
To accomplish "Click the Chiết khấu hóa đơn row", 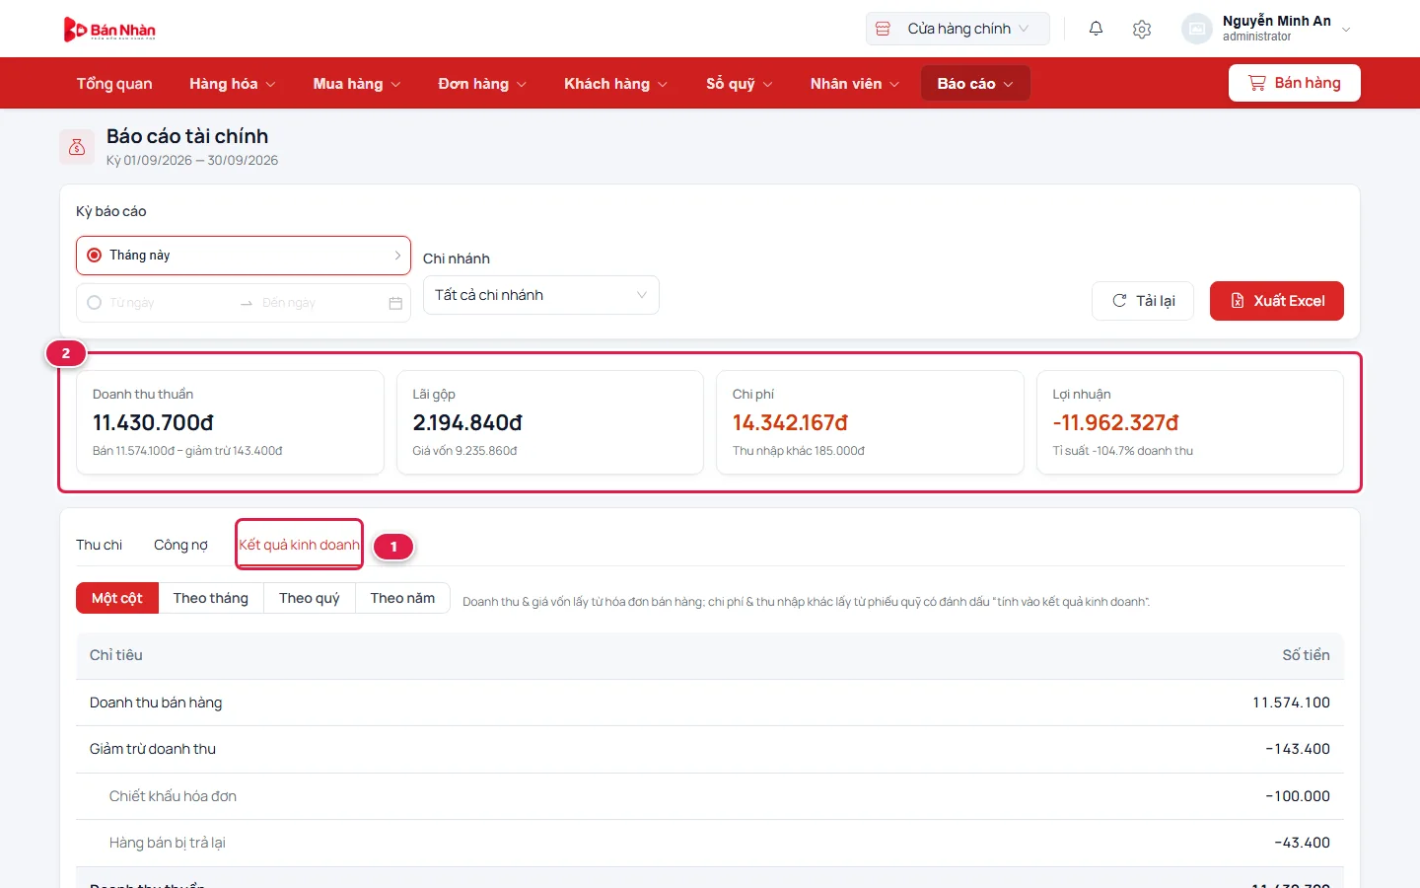I will pyautogui.click(x=710, y=796).
